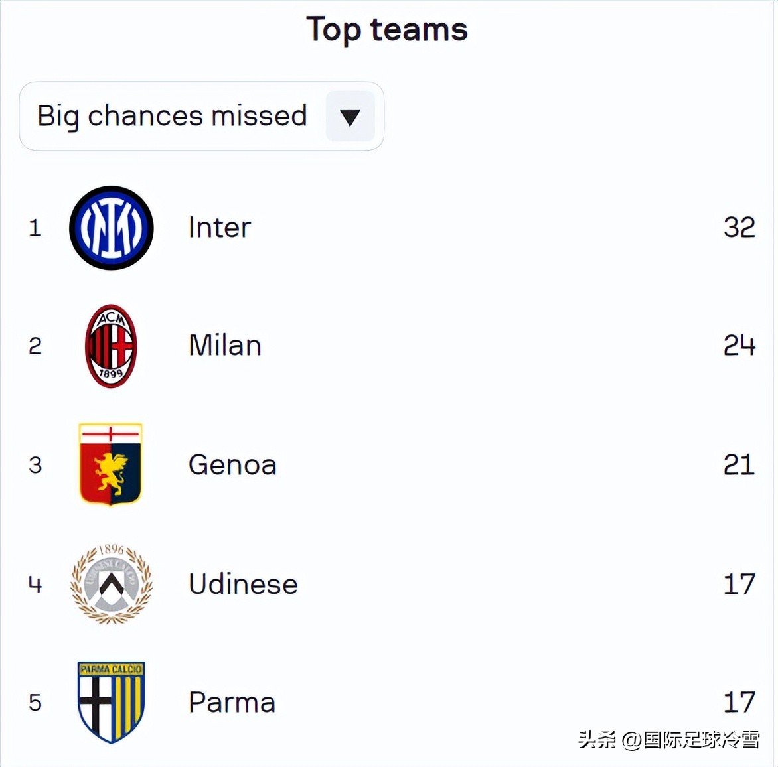Image resolution: width=778 pixels, height=767 pixels.
Task: Click the Genoa club crest icon
Action: coord(110,464)
